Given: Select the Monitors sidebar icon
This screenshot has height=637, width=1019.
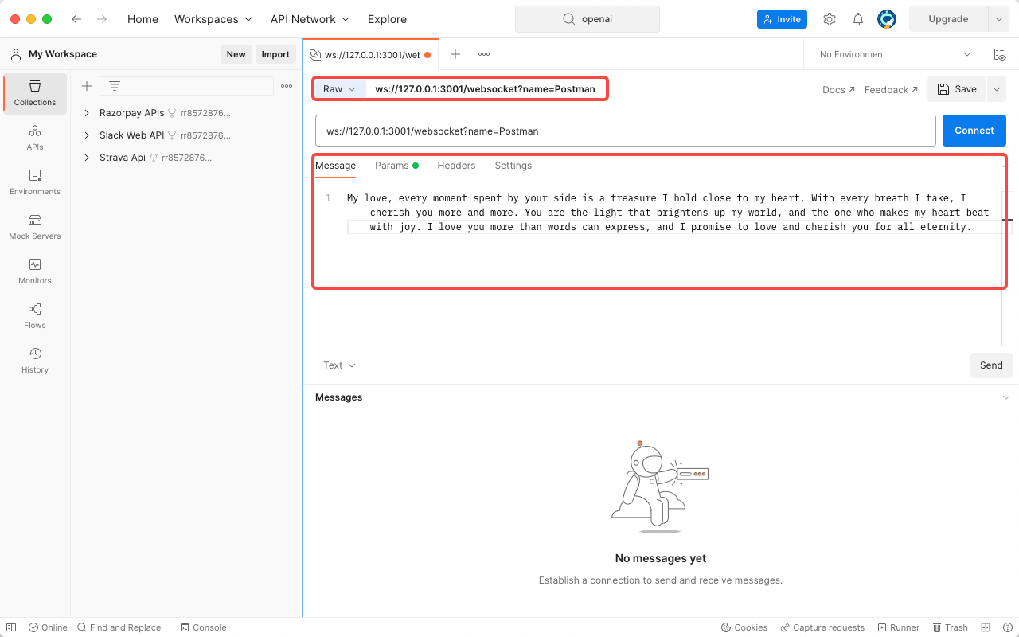Looking at the screenshot, I should pyautogui.click(x=35, y=272).
